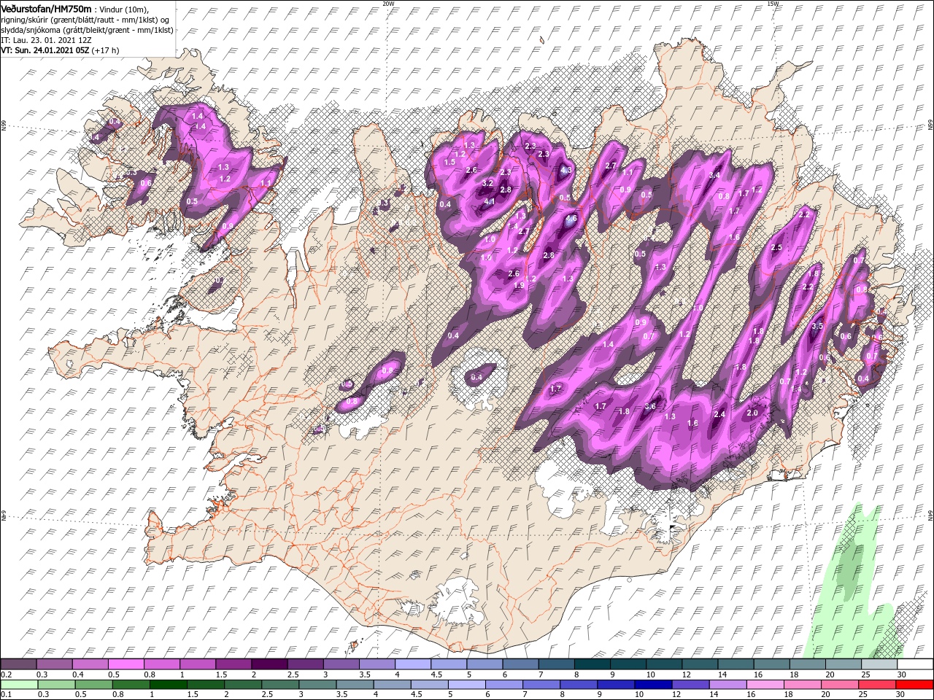The image size is (934, 700).
Task: Click bottom legend swatch between 5 and 6
Action: click(x=466, y=685)
